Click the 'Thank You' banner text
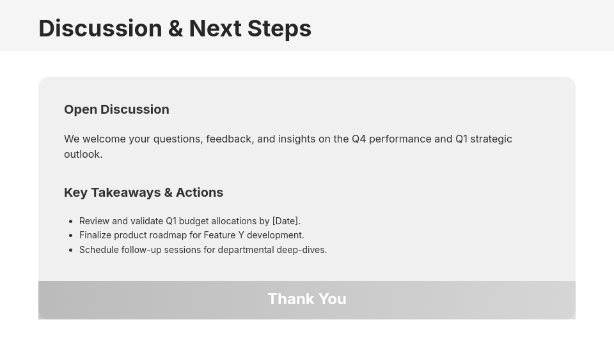614x345 pixels. (307, 299)
